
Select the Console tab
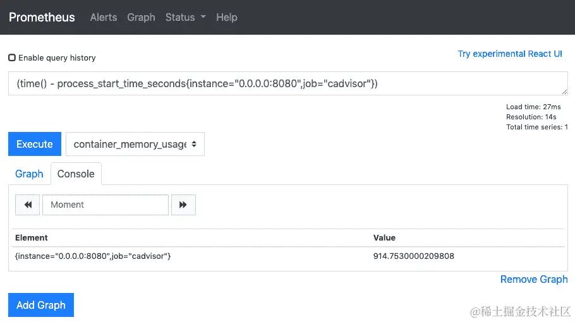(76, 174)
